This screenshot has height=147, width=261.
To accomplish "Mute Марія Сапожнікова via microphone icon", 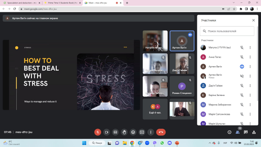I will click(242, 114).
